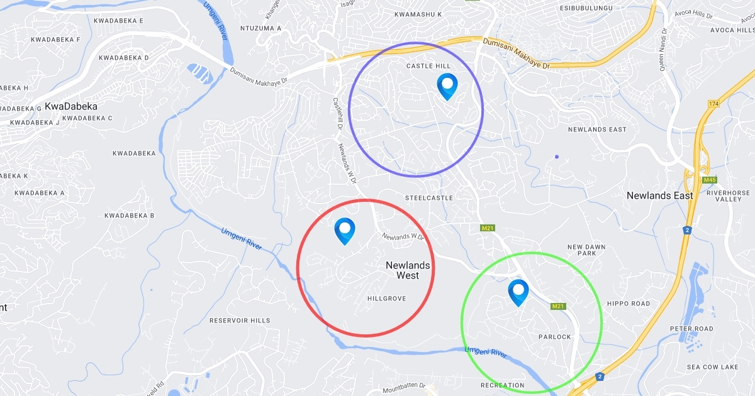Viewport: 755px width, 396px height.
Task: Click the Riverhorse Valley label
Action: coord(728,195)
